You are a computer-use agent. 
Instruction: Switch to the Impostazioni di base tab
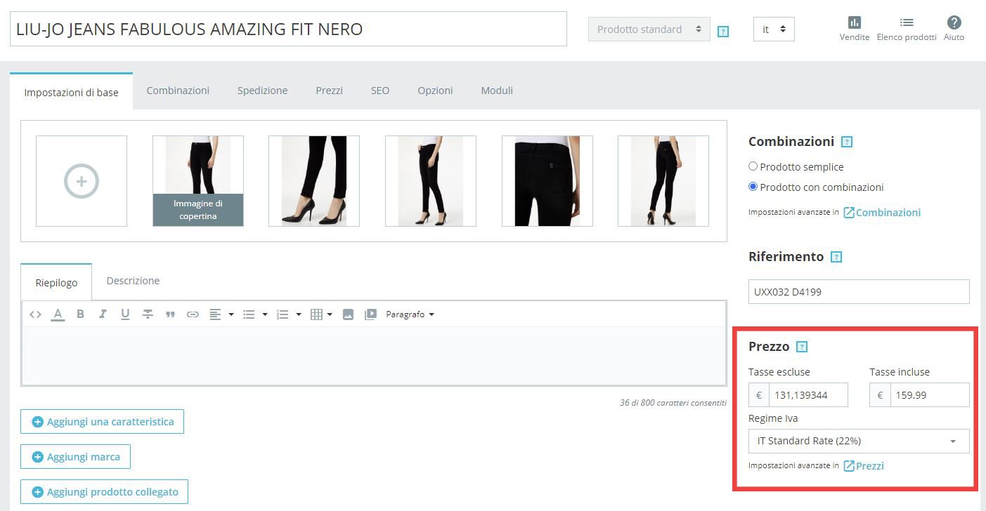coord(71,92)
